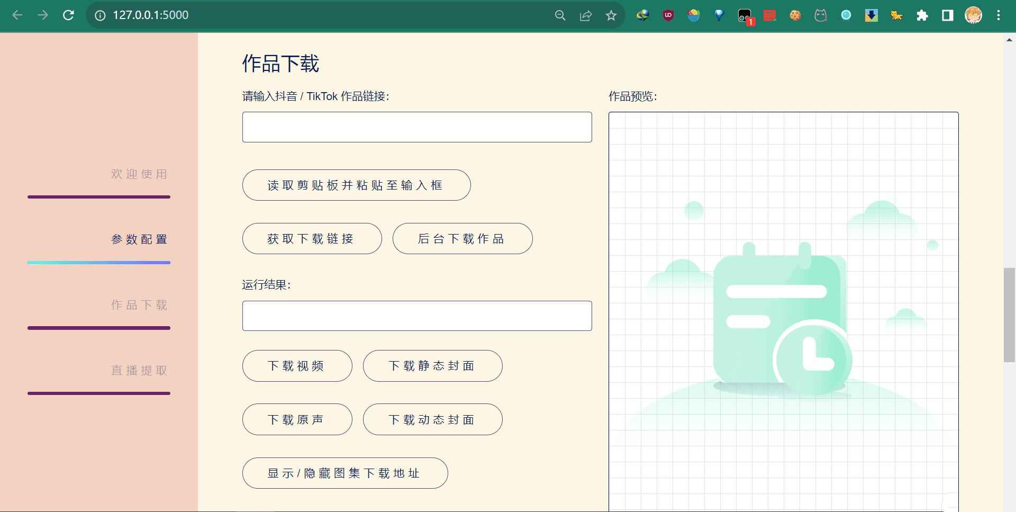Click the browser back arrow
This screenshot has height=512, width=1016.
[17, 15]
